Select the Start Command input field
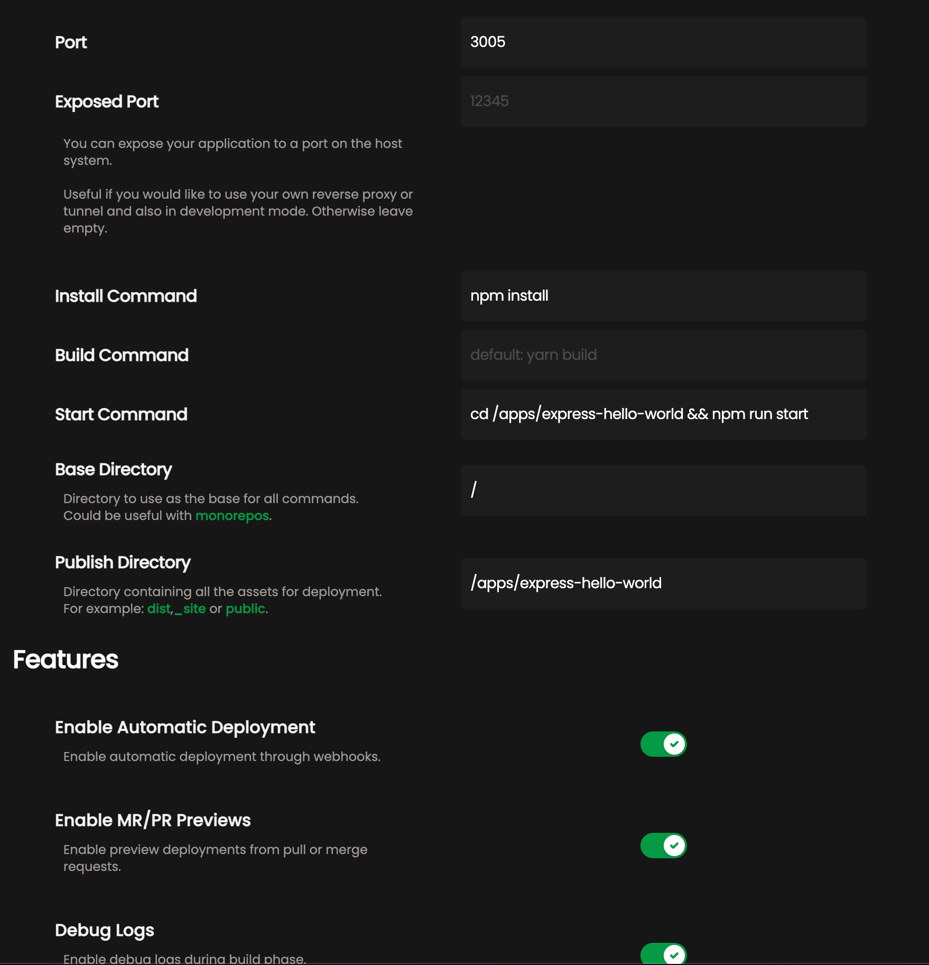Screen dimensions: 929x965 coord(663,414)
